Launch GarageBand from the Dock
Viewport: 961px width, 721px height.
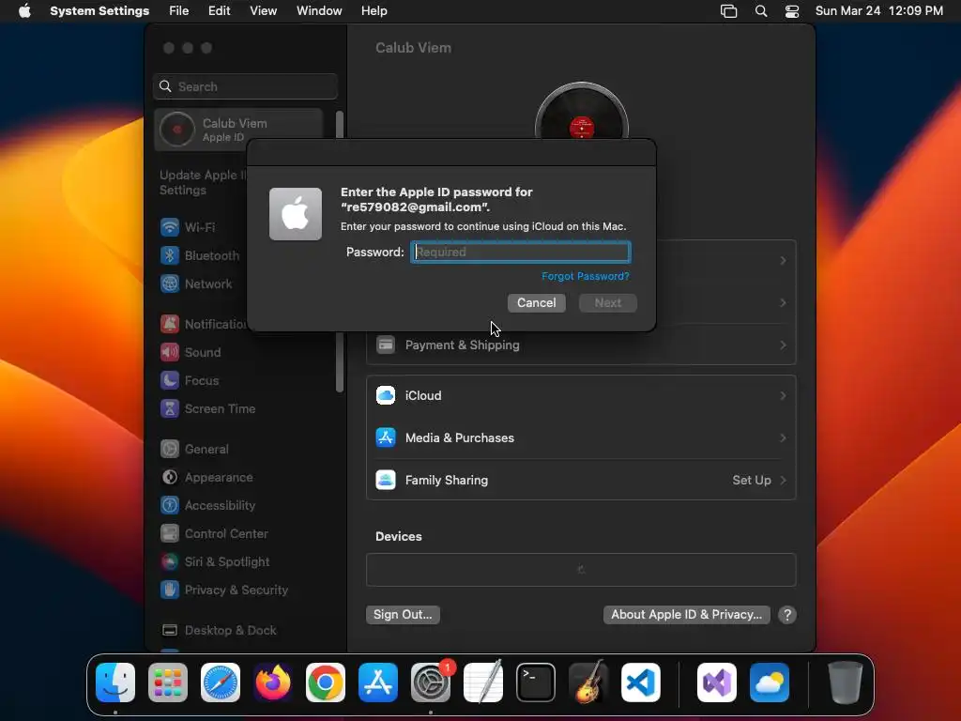point(588,683)
